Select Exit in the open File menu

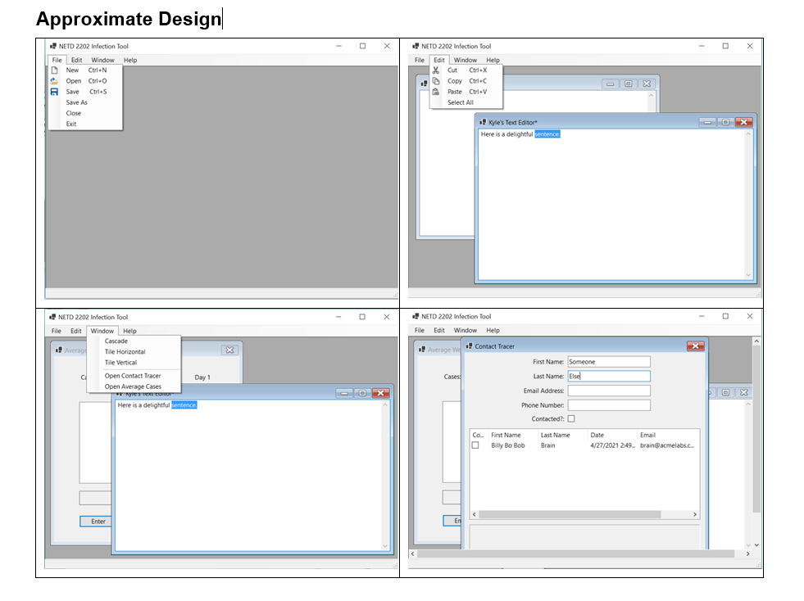coord(71,124)
